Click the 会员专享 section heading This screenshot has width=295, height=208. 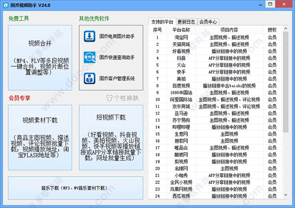tap(19, 98)
